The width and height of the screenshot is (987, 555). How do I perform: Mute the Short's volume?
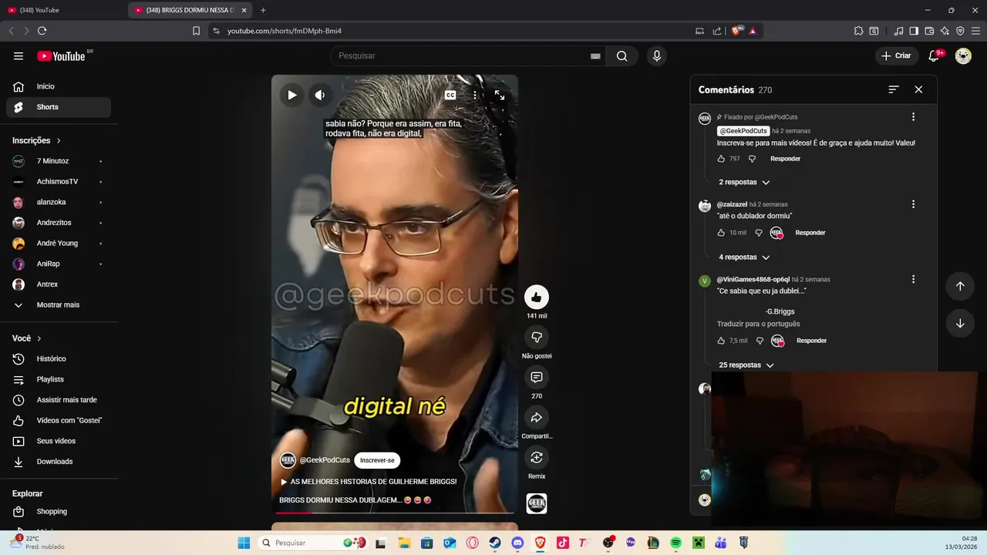[x=320, y=95]
